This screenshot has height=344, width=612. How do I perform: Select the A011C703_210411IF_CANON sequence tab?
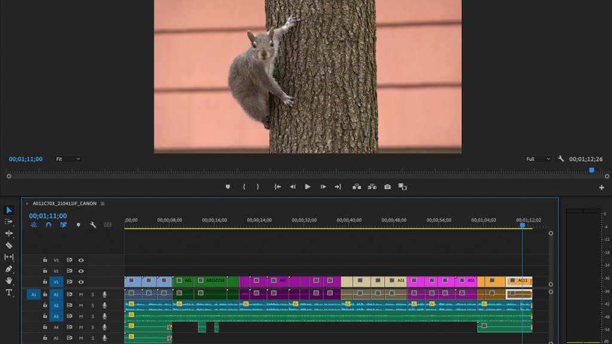point(64,204)
